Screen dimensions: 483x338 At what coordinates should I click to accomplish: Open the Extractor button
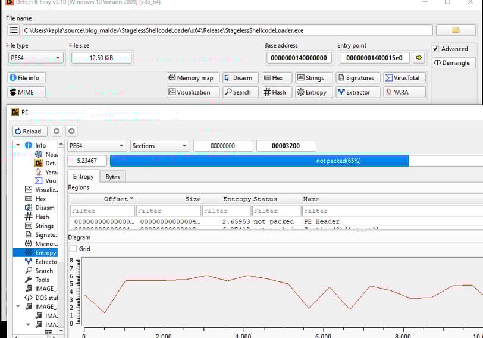click(358, 92)
